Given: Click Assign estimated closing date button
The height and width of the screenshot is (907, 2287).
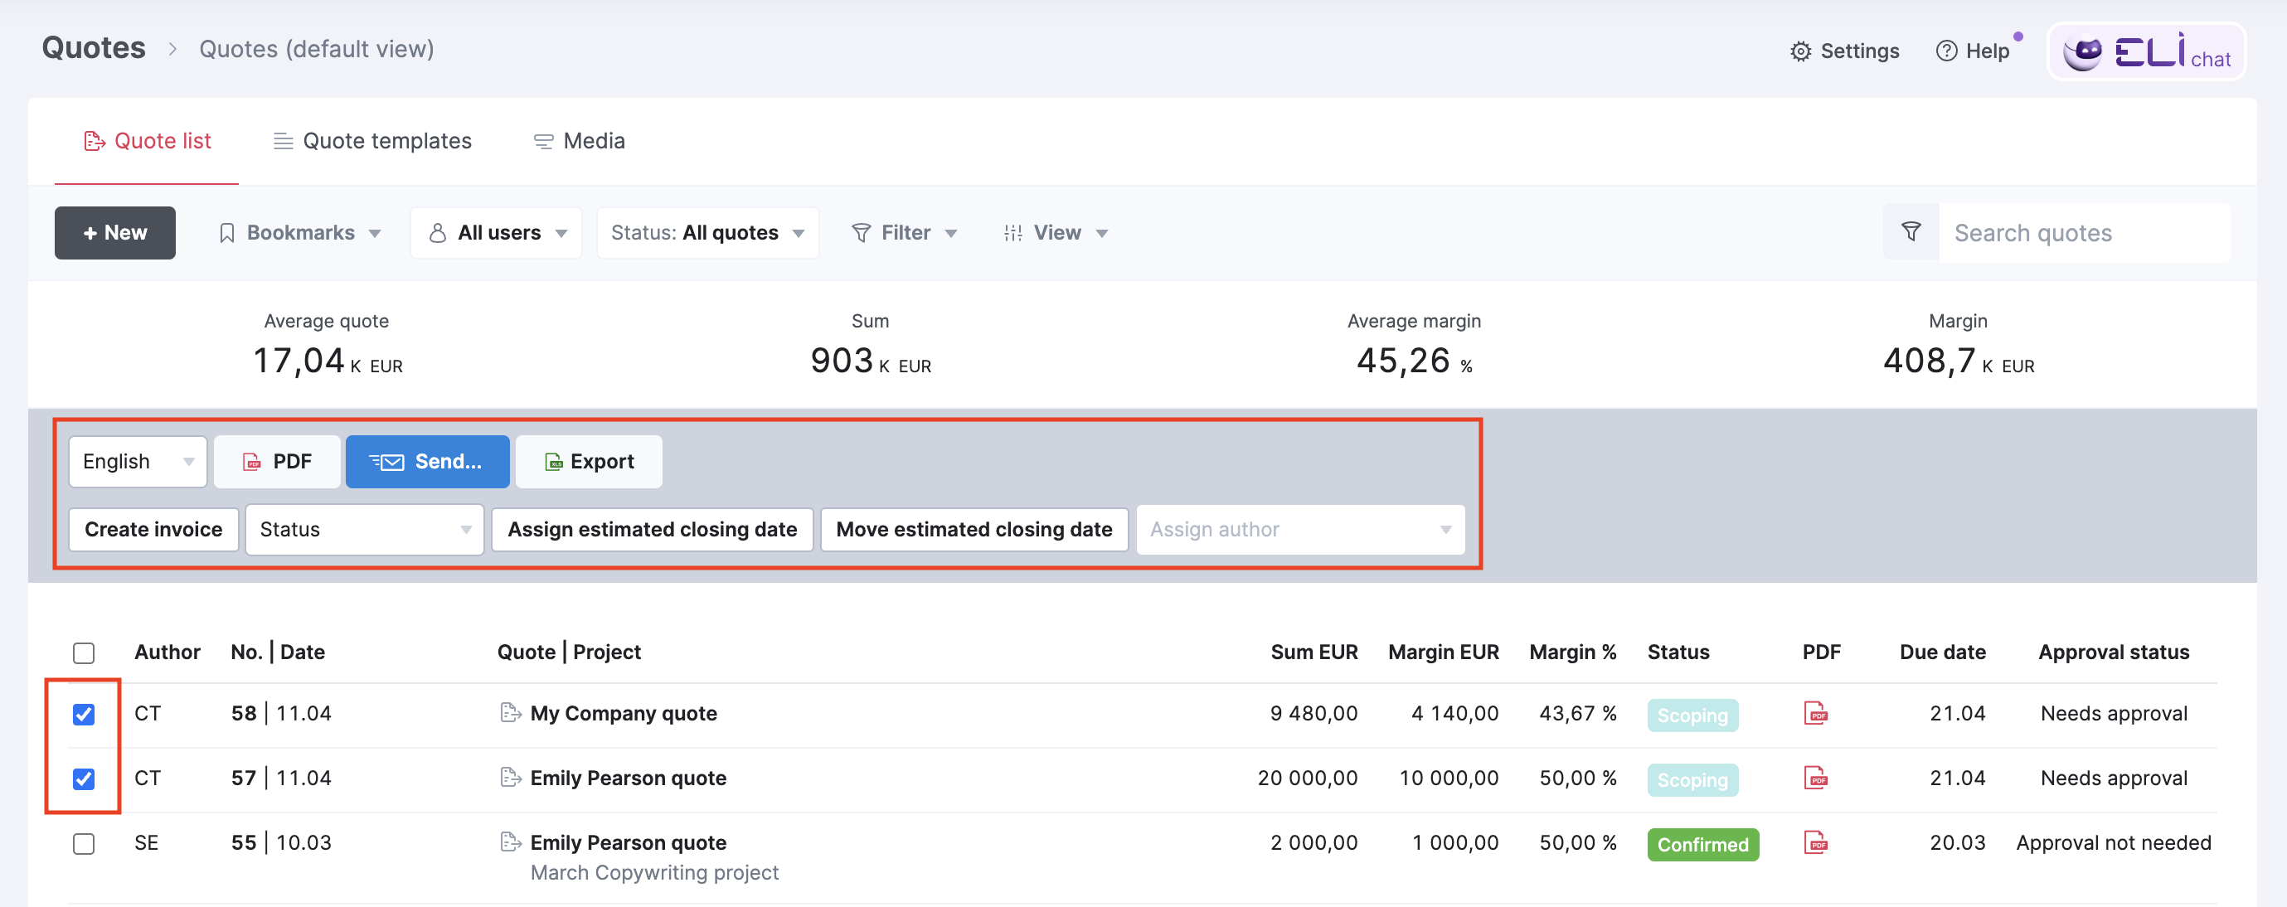Looking at the screenshot, I should (653, 530).
